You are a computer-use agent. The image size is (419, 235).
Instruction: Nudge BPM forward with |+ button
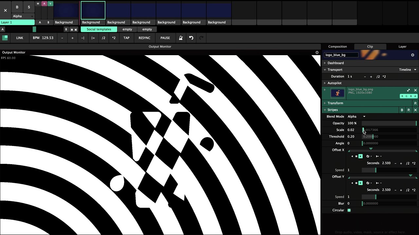93,38
